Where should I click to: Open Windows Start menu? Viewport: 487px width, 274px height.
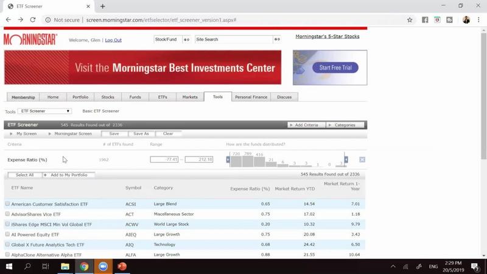(x=9, y=267)
